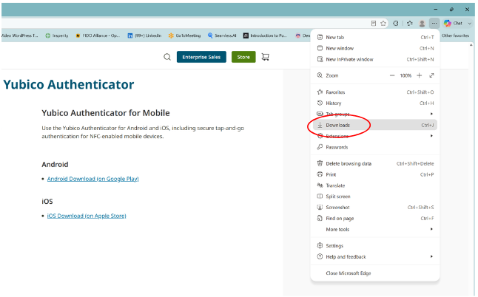
Task: Click the reader view icon in address bar
Action: click(x=374, y=23)
